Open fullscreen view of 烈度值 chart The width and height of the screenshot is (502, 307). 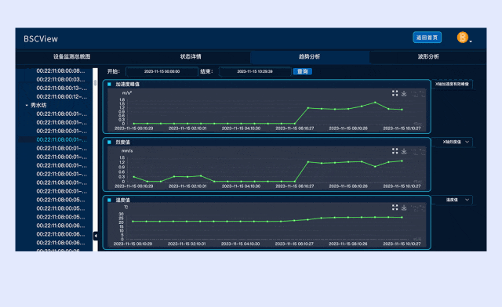point(395,151)
